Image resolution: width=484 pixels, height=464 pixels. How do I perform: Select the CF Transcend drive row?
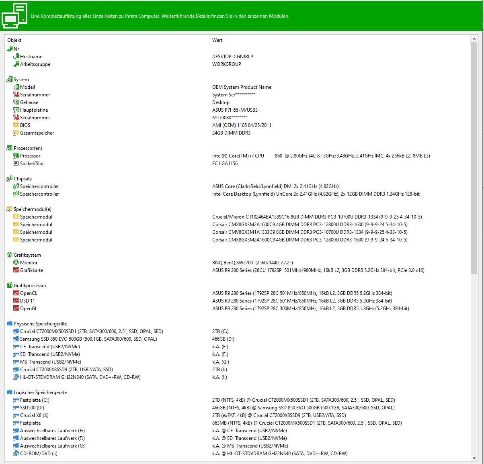(x=50, y=347)
